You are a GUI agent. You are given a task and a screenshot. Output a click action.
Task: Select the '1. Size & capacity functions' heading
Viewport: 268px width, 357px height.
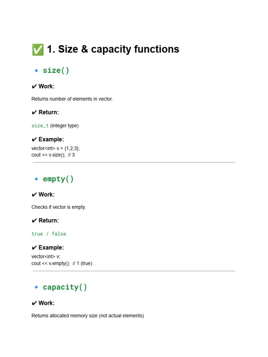[x=113, y=49]
